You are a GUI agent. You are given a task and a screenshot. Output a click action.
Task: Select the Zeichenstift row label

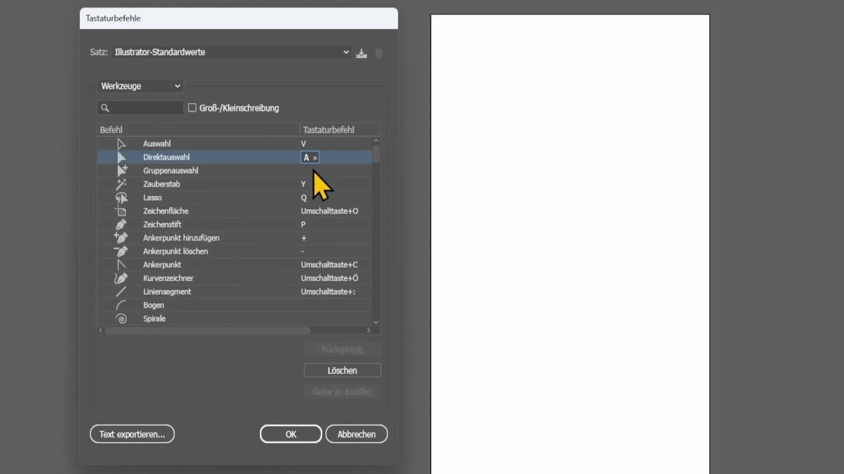point(162,224)
